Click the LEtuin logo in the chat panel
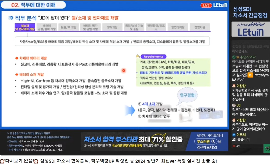The width and height of the screenshot is (270, 164). pyautogui.click(x=250, y=29)
